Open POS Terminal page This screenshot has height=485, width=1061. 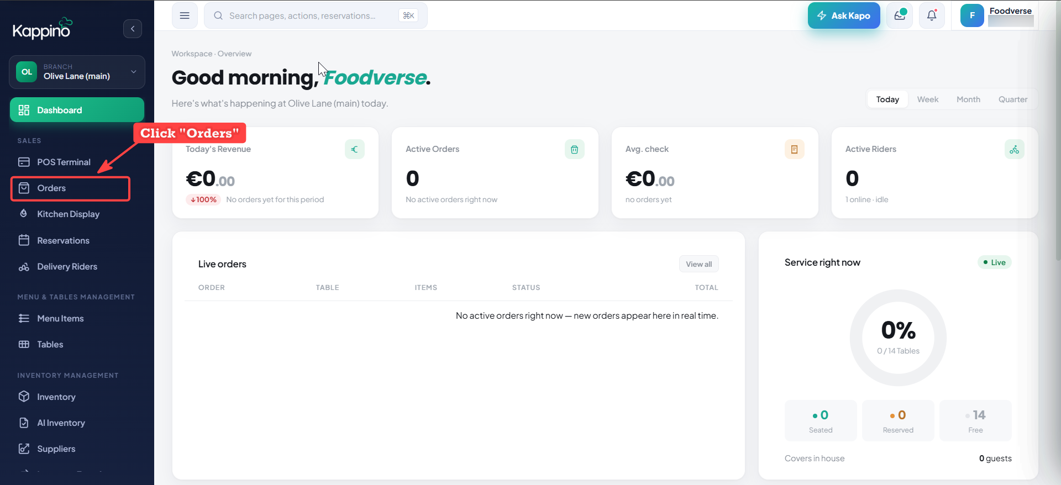coord(77,162)
